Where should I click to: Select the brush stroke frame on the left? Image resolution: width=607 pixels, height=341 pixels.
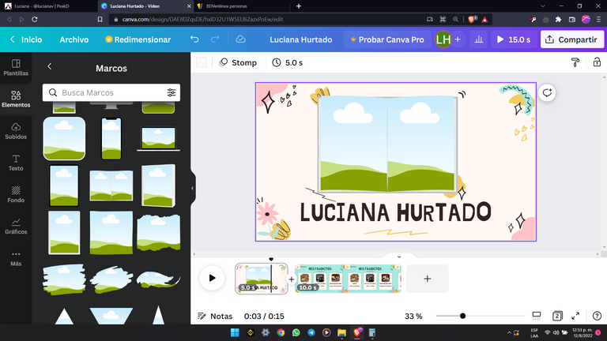coord(64,279)
